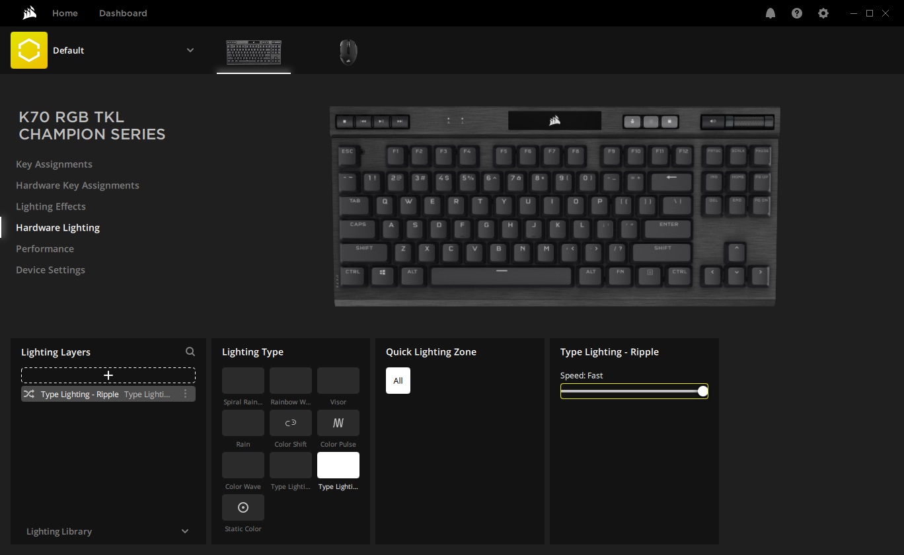Screen dimensions: 904x555
Task: Search lighting layers with the magnifier icon
Action: [x=190, y=352]
